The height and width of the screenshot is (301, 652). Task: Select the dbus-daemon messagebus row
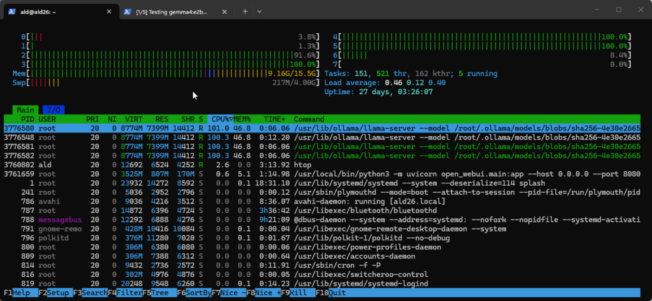point(322,220)
